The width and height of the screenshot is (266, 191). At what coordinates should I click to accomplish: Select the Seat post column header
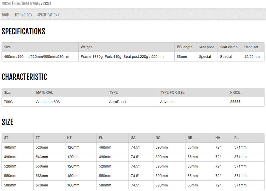pos(207,47)
